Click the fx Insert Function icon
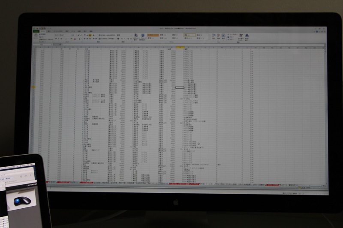 pyautogui.click(x=60, y=45)
